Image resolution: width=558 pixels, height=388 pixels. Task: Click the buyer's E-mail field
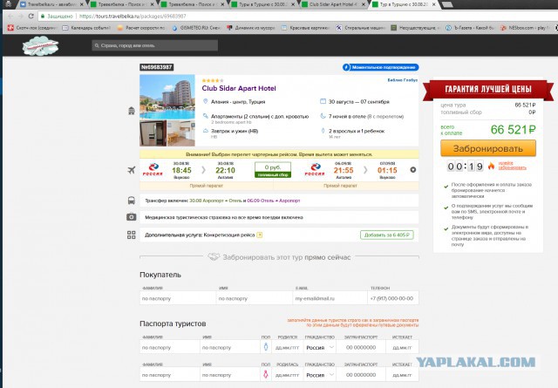[330, 298]
